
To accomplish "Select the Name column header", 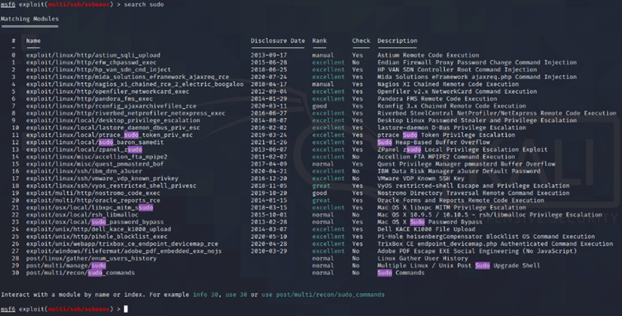I will click(x=33, y=40).
